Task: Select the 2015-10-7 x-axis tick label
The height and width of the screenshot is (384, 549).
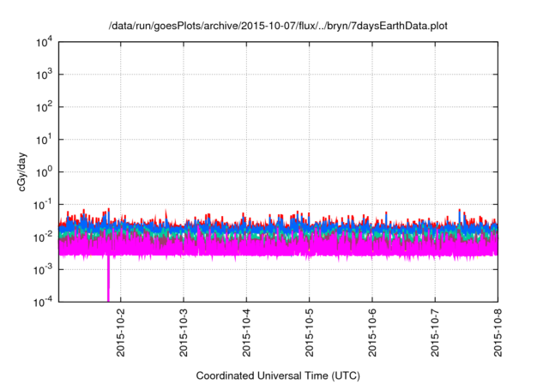Action: point(435,333)
